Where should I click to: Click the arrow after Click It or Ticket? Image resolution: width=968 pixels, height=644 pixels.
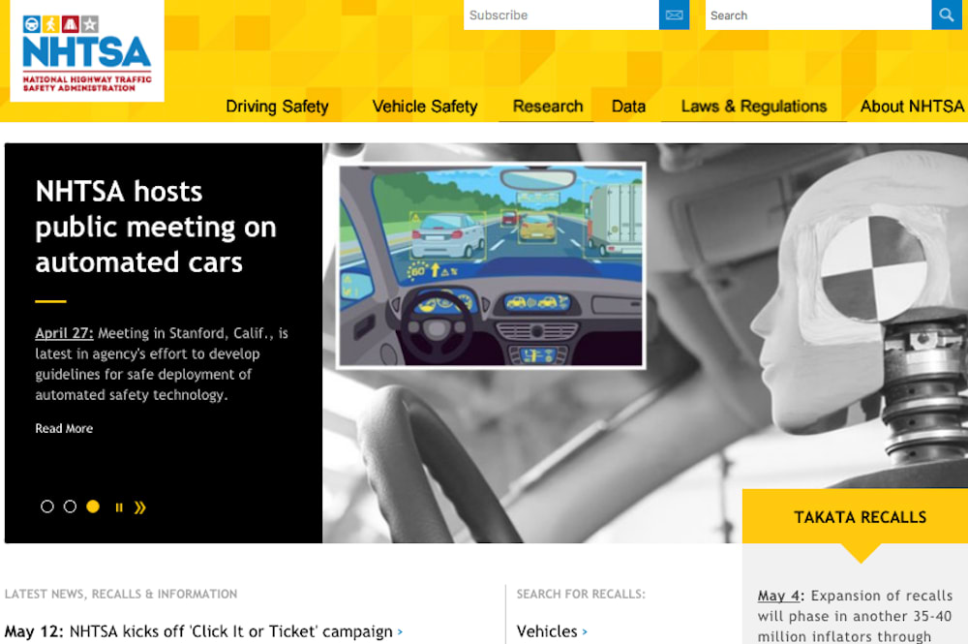coord(400,632)
